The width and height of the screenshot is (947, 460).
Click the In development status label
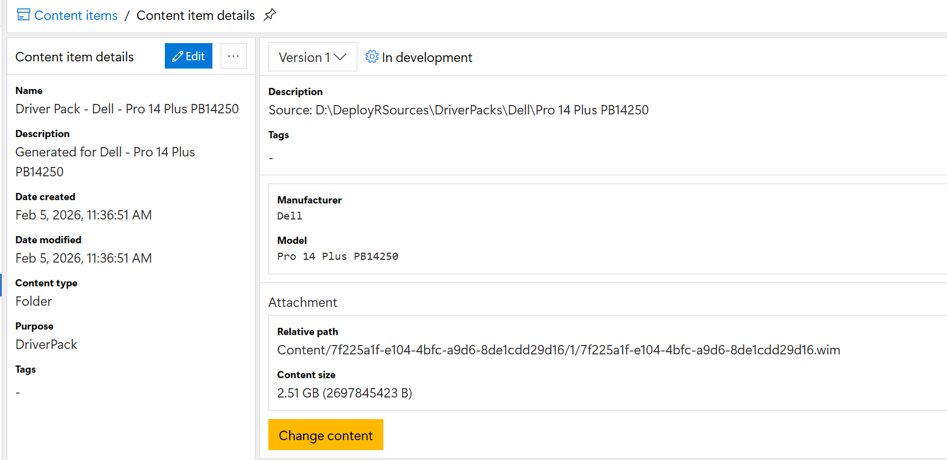coord(427,57)
